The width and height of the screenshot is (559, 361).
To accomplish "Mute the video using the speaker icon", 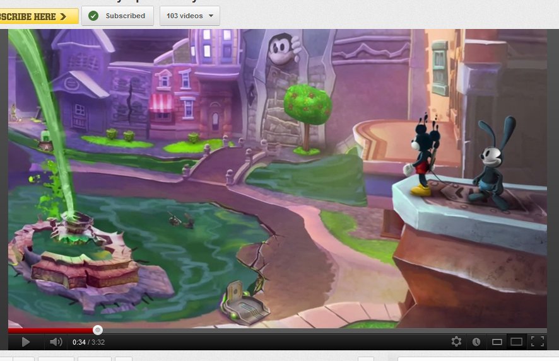I will click(56, 341).
